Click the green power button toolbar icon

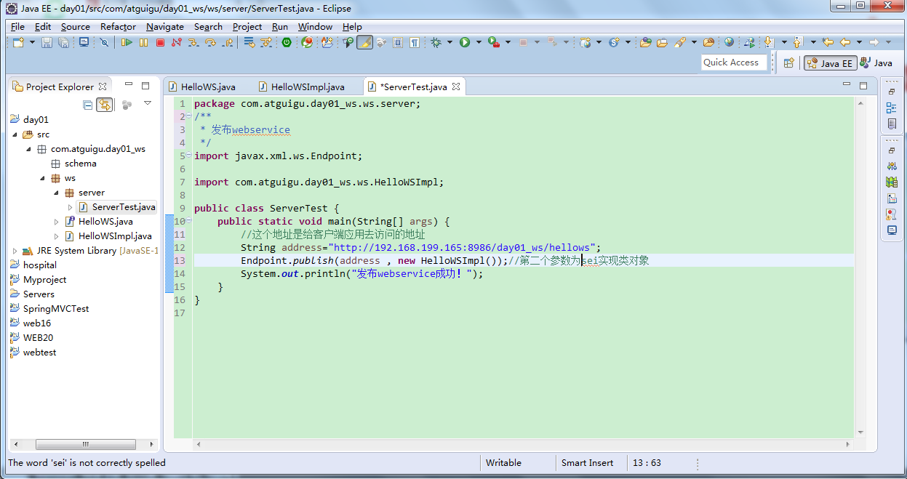[x=287, y=42]
